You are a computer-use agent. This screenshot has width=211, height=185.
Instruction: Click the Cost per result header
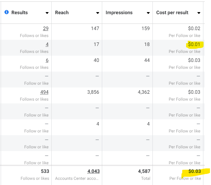point(172,12)
